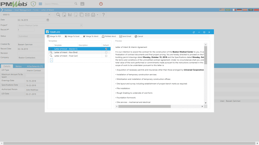Screen dimensions: 259x145
Task: Check default for Final Contract template
Action: point(106,56)
